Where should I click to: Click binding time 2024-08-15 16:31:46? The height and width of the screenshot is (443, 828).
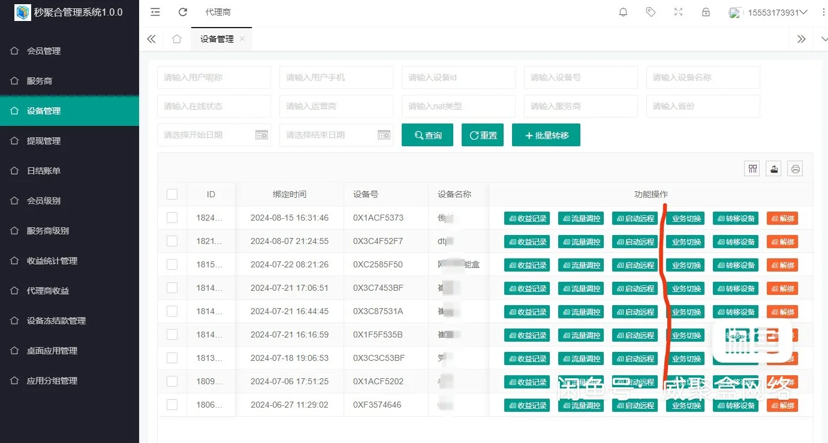[290, 218]
